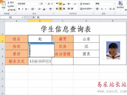The width and height of the screenshot is (127, 95).
Task: Toggle bold formatting
Action: coord(19,9)
